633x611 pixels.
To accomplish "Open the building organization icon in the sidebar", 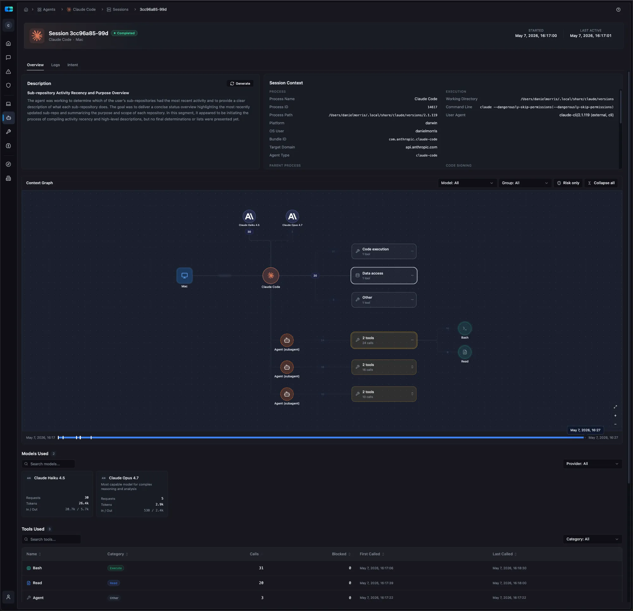I will click(x=9, y=178).
